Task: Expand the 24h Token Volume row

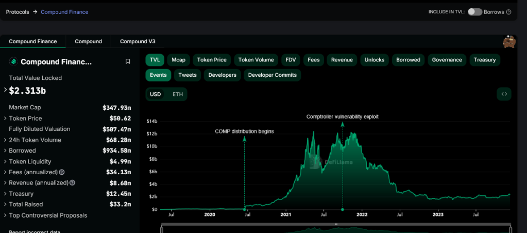Action: pyautogui.click(x=5, y=140)
